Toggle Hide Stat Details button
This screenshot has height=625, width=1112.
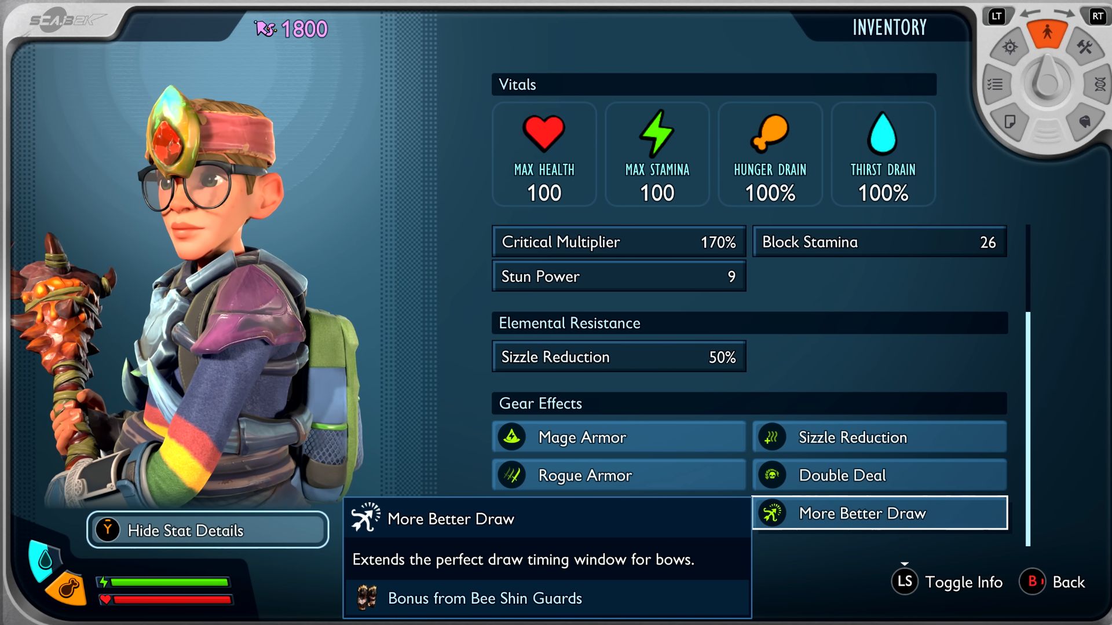[x=208, y=530]
